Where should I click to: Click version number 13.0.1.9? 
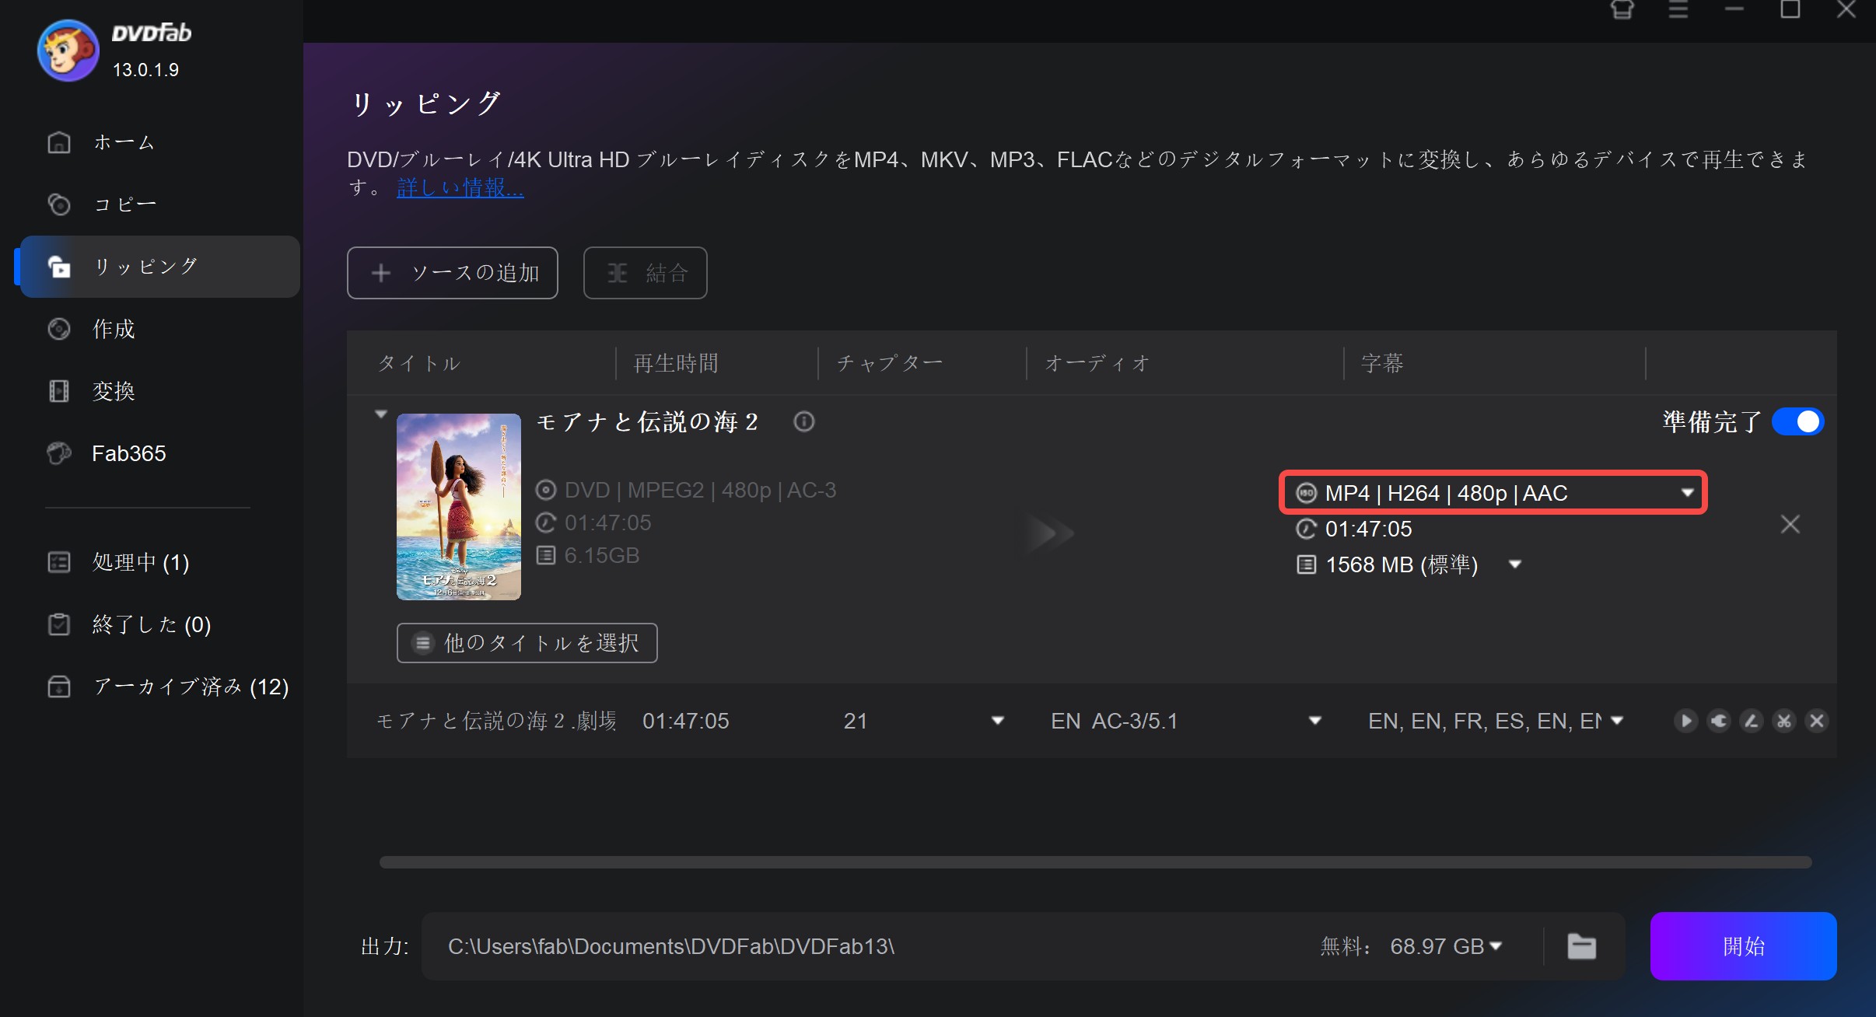(x=145, y=70)
